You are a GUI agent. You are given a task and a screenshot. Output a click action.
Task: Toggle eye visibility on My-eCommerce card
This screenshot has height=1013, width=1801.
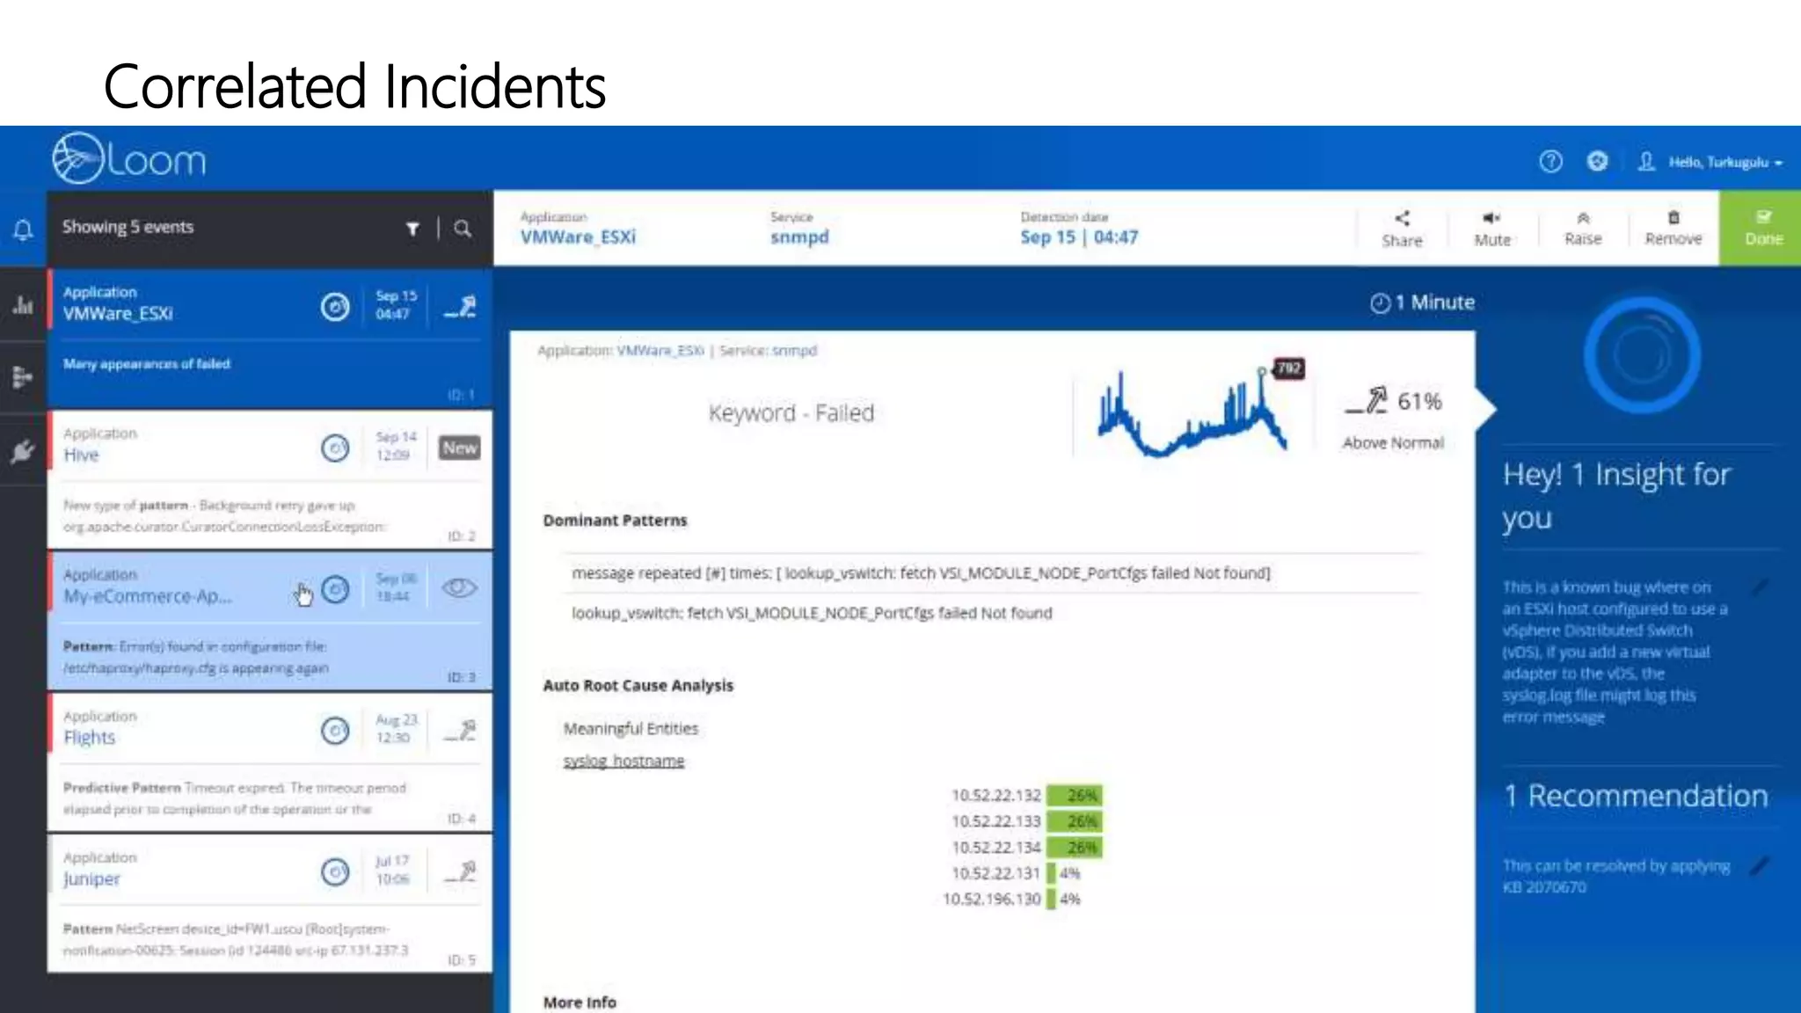[x=459, y=588]
